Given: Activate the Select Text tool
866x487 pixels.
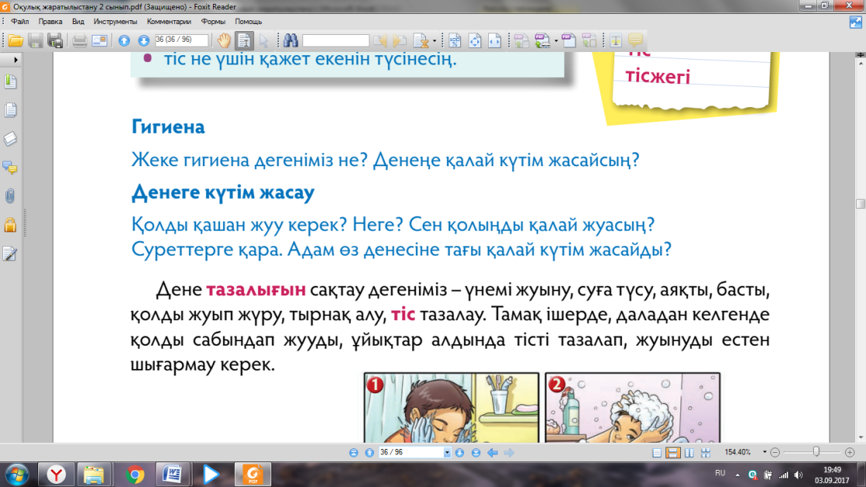Looking at the screenshot, I should click(x=244, y=40).
